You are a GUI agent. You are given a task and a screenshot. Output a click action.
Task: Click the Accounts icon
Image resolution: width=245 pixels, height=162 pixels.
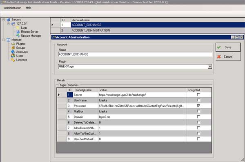point(13,52)
